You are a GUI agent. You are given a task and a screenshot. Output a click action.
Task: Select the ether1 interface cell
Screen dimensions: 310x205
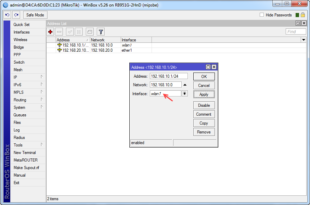(136, 50)
